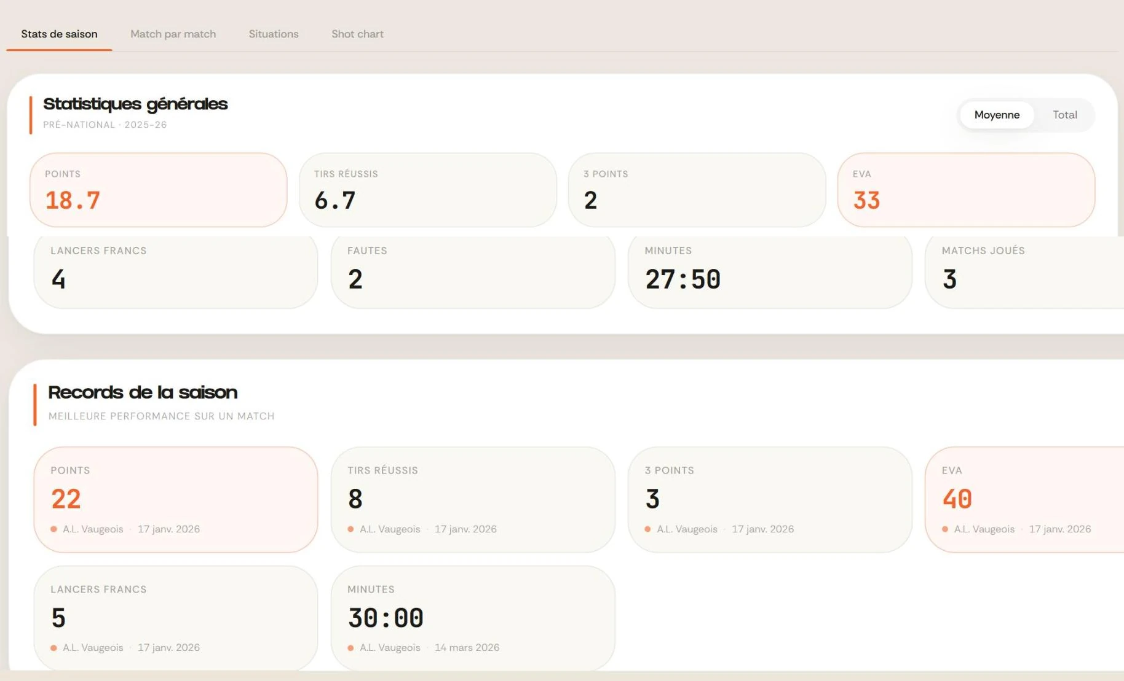Select the Moyenne view option
Viewport: 1124px width, 681px height.
pos(997,115)
